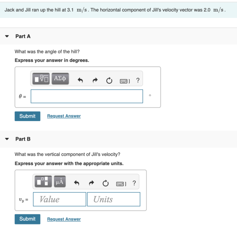Submit the Part A answer
Image resolution: width=237 pixels, height=227 pixels.
[28, 116]
